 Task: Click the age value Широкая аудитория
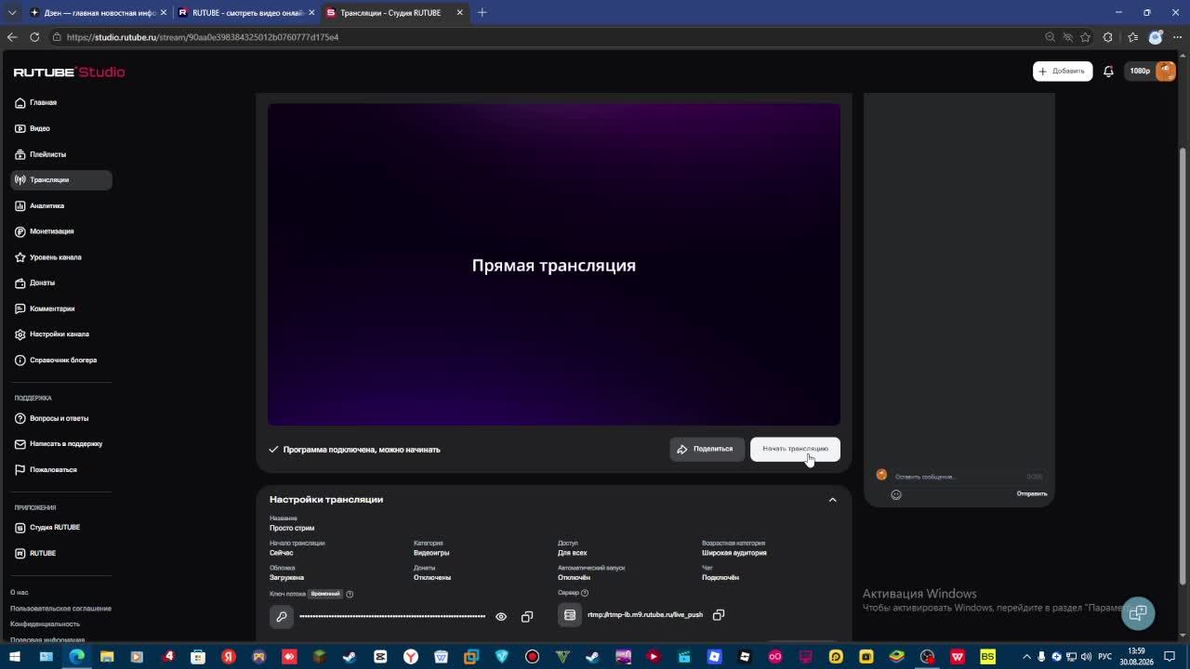pyautogui.click(x=734, y=553)
